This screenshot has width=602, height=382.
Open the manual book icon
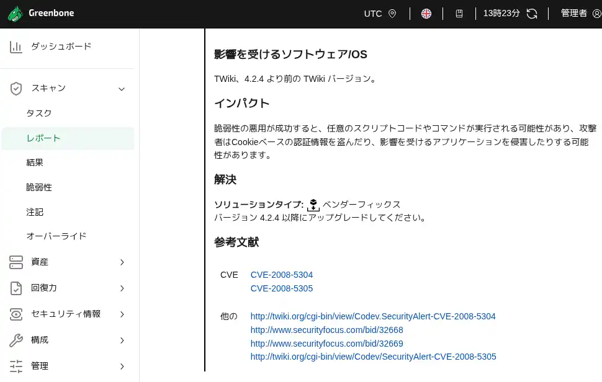459,14
